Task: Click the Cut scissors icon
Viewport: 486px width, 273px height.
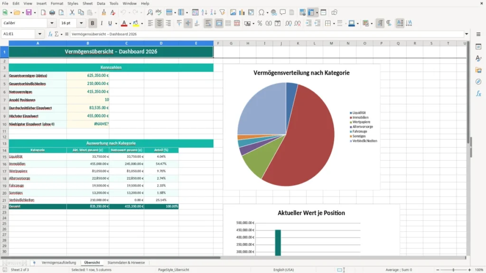Action: click(x=72, y=12)
